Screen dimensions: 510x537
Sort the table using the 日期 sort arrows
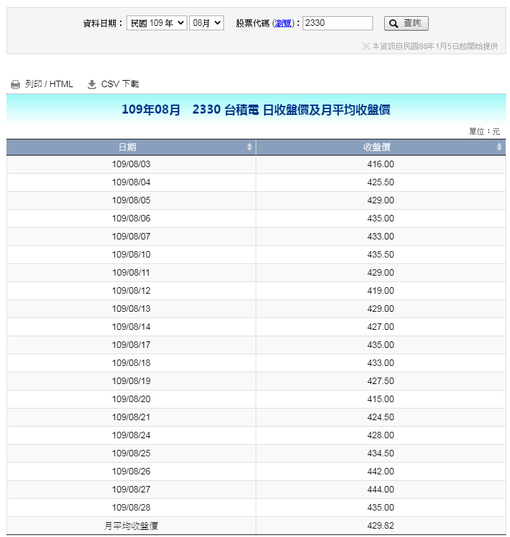click(x=249, y=147)
